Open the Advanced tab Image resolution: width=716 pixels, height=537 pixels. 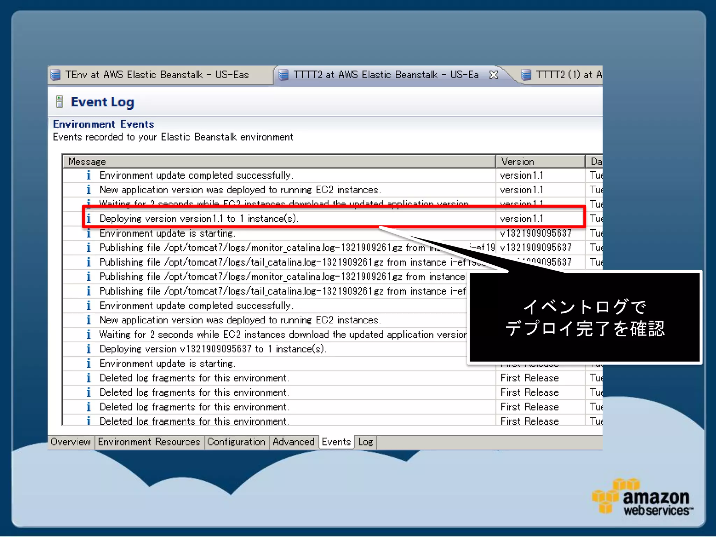click(x=293, y=442)
